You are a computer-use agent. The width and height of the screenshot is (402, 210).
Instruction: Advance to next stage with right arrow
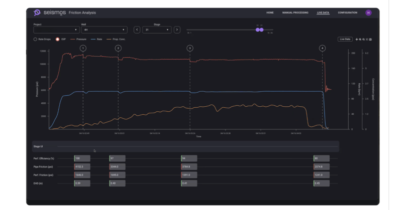[177, 30]
